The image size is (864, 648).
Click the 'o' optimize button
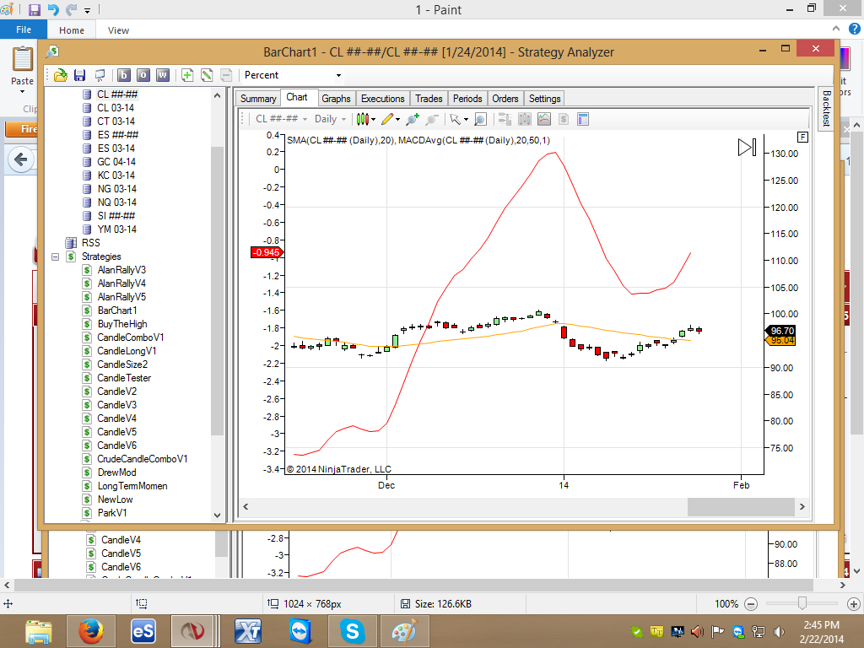tap(143, 75)
